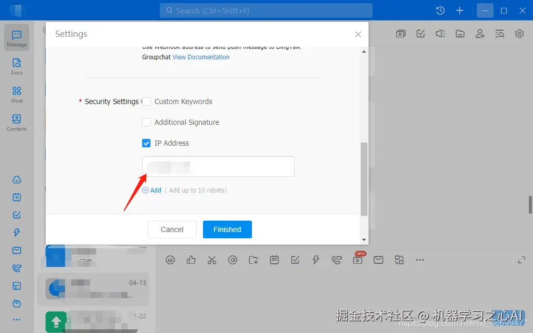Click the Cancel button

tap(172, 229)
